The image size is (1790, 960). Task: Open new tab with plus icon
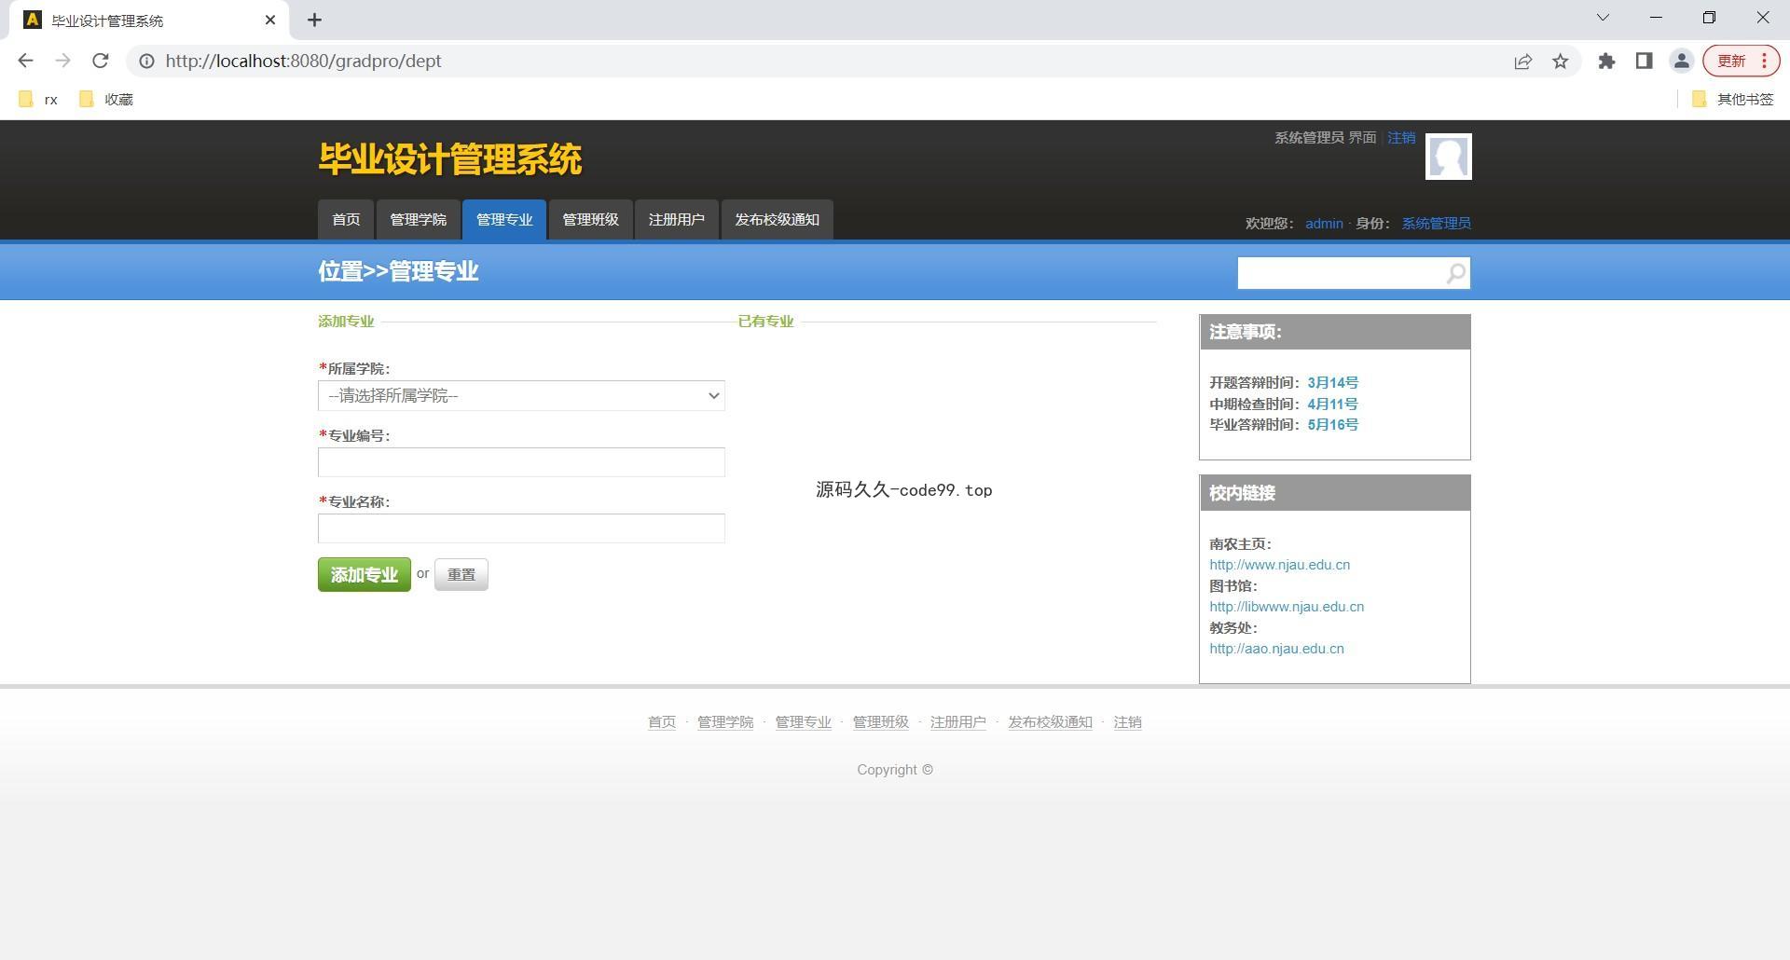(x=314, y=20)
